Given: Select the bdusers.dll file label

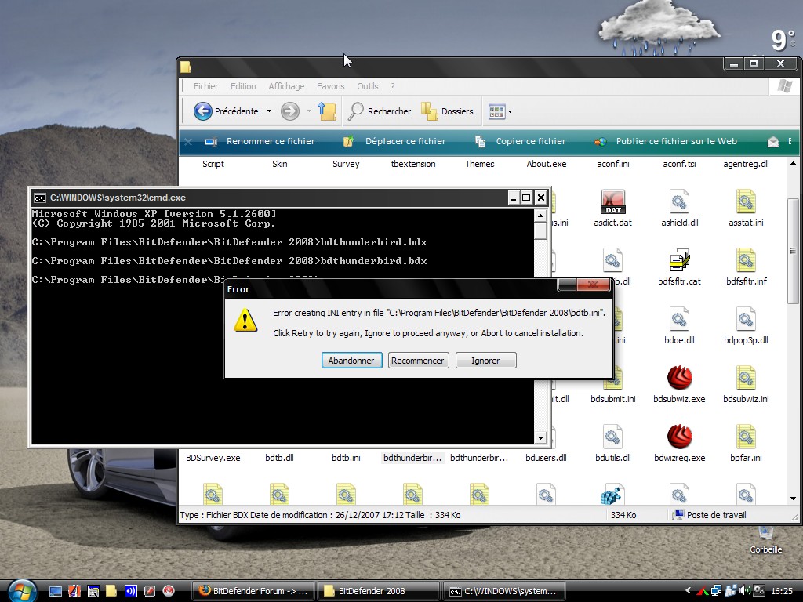Looking at the screenshot, I should tap(546, 458).
